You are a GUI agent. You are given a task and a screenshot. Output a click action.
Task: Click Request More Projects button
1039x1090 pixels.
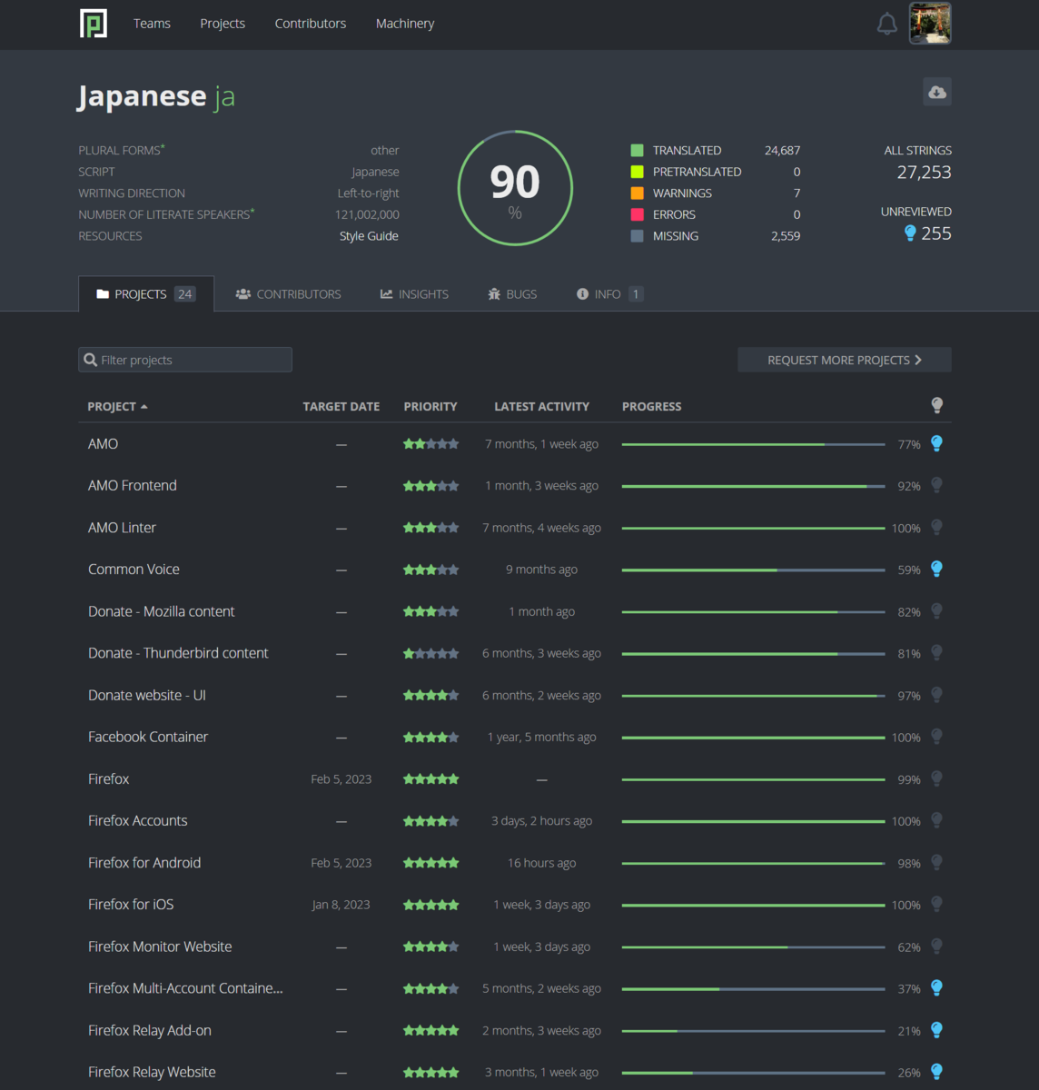click(845, 360)
